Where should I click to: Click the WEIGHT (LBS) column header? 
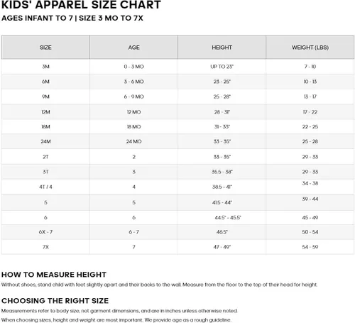click(310, 48)
